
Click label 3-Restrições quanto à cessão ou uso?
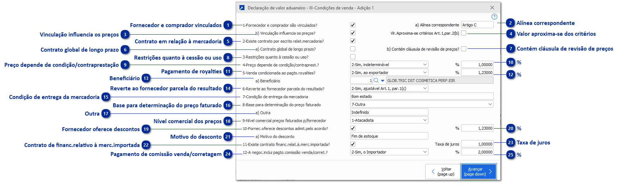pos(275,57)
